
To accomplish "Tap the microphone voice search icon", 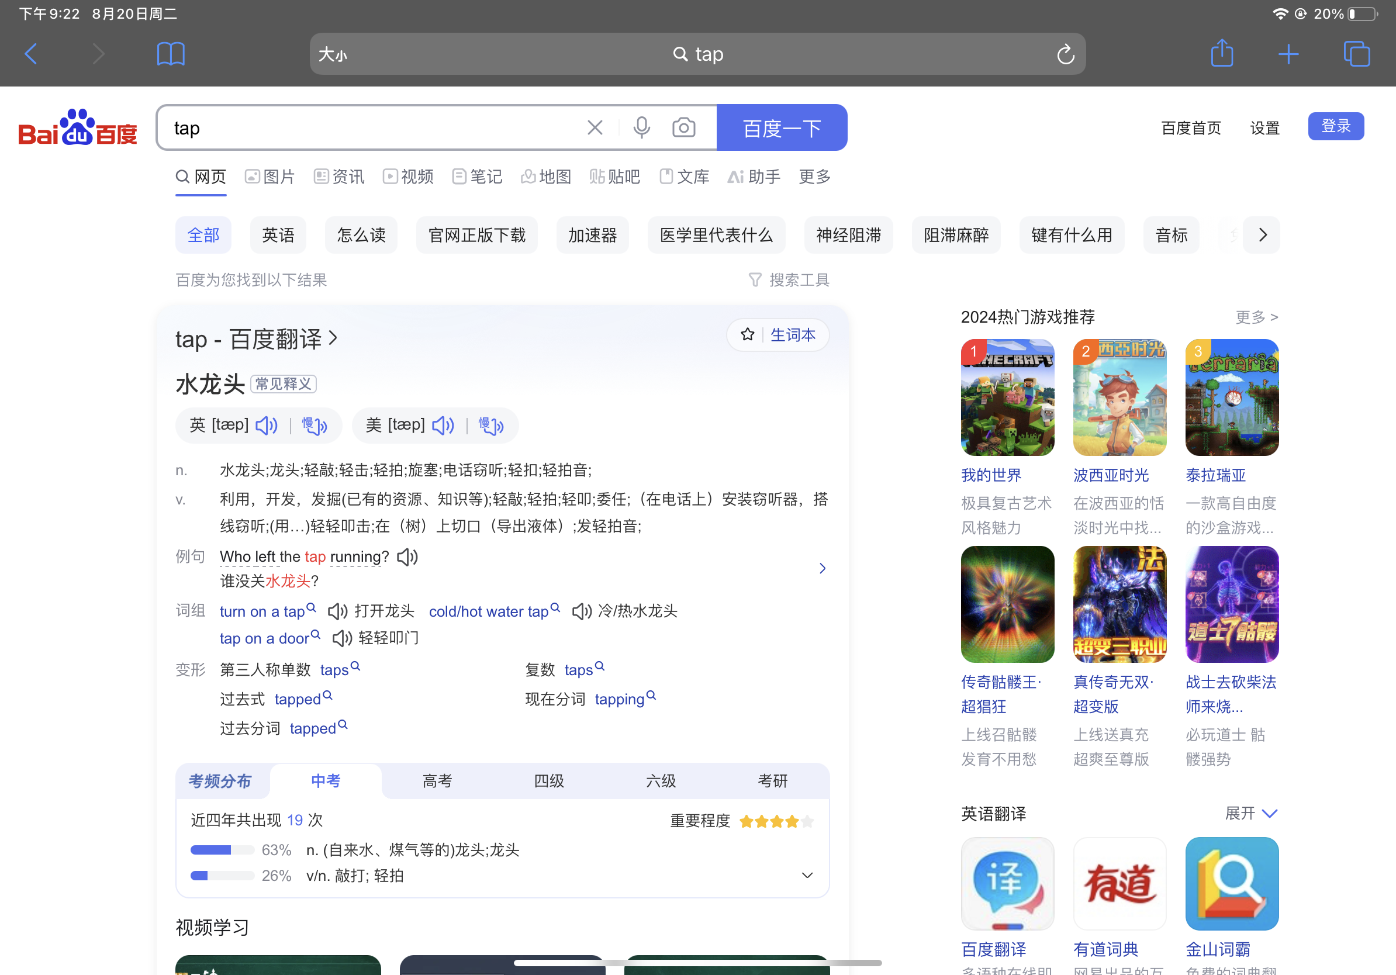I will [641, 127].
